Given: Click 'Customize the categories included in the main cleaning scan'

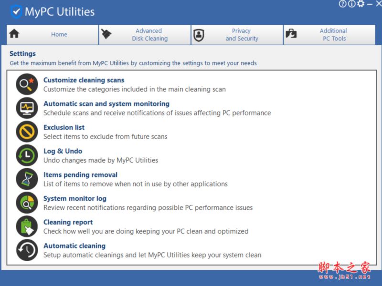Looking at the screenshot, I should point(135,89).
